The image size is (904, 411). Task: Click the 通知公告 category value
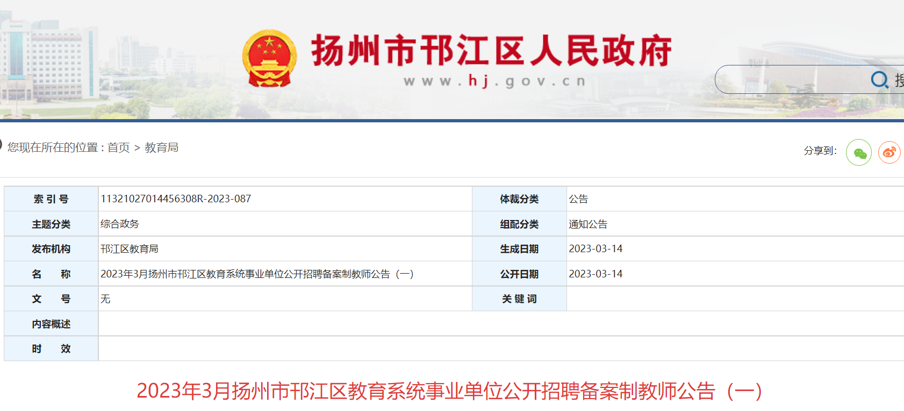(588, 224)
